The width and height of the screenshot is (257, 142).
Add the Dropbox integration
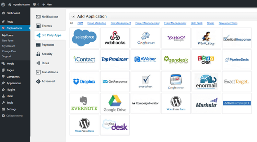coord(84,81)
